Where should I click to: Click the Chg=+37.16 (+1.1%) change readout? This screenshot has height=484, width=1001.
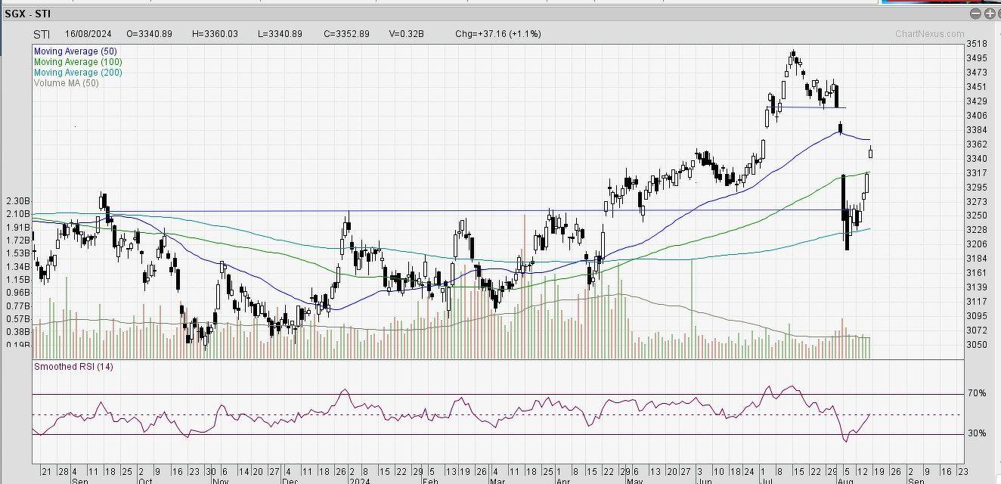(497, 34)
